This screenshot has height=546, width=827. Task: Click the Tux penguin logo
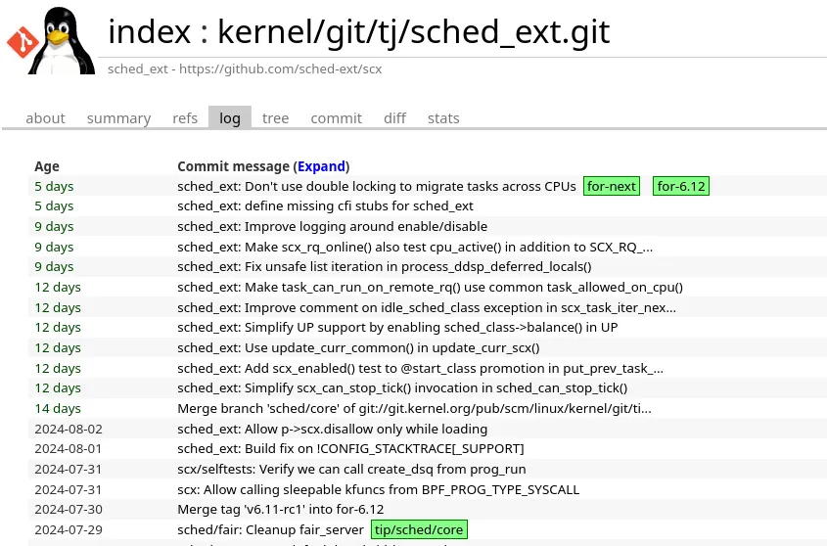tap(63, 38)
